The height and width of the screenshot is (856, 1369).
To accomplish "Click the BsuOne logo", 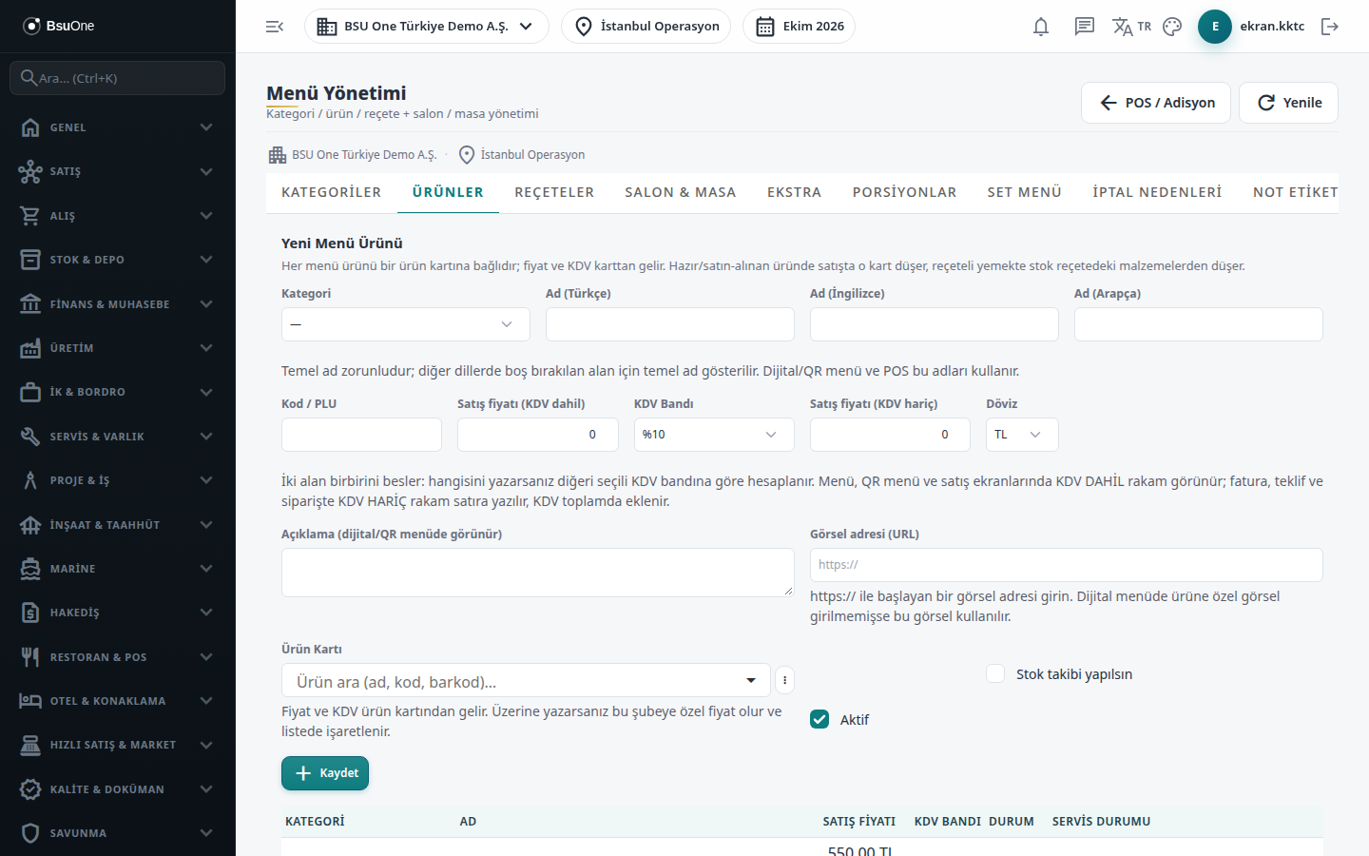I will pyautogui.click(x=59, y=26).
